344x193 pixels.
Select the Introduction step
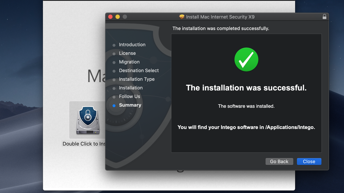click(x=132, y=45)
